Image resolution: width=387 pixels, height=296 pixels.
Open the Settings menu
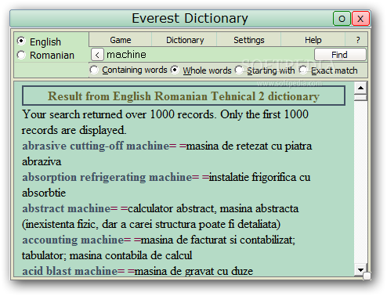(249, 40)
